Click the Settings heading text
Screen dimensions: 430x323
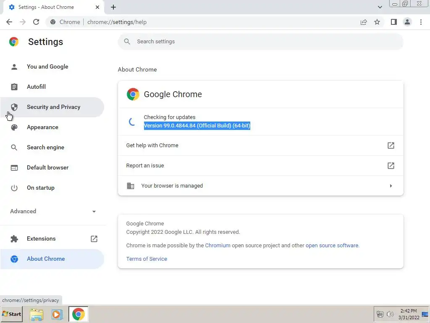45,42
